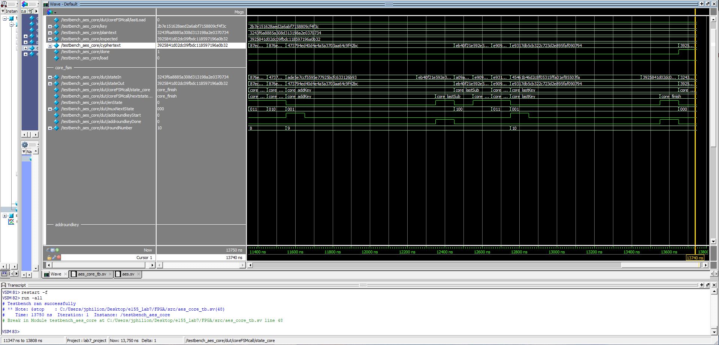Screen dimensions: 719x345
Task: Insert a new cursor with green plus
Action: point(57,250)
